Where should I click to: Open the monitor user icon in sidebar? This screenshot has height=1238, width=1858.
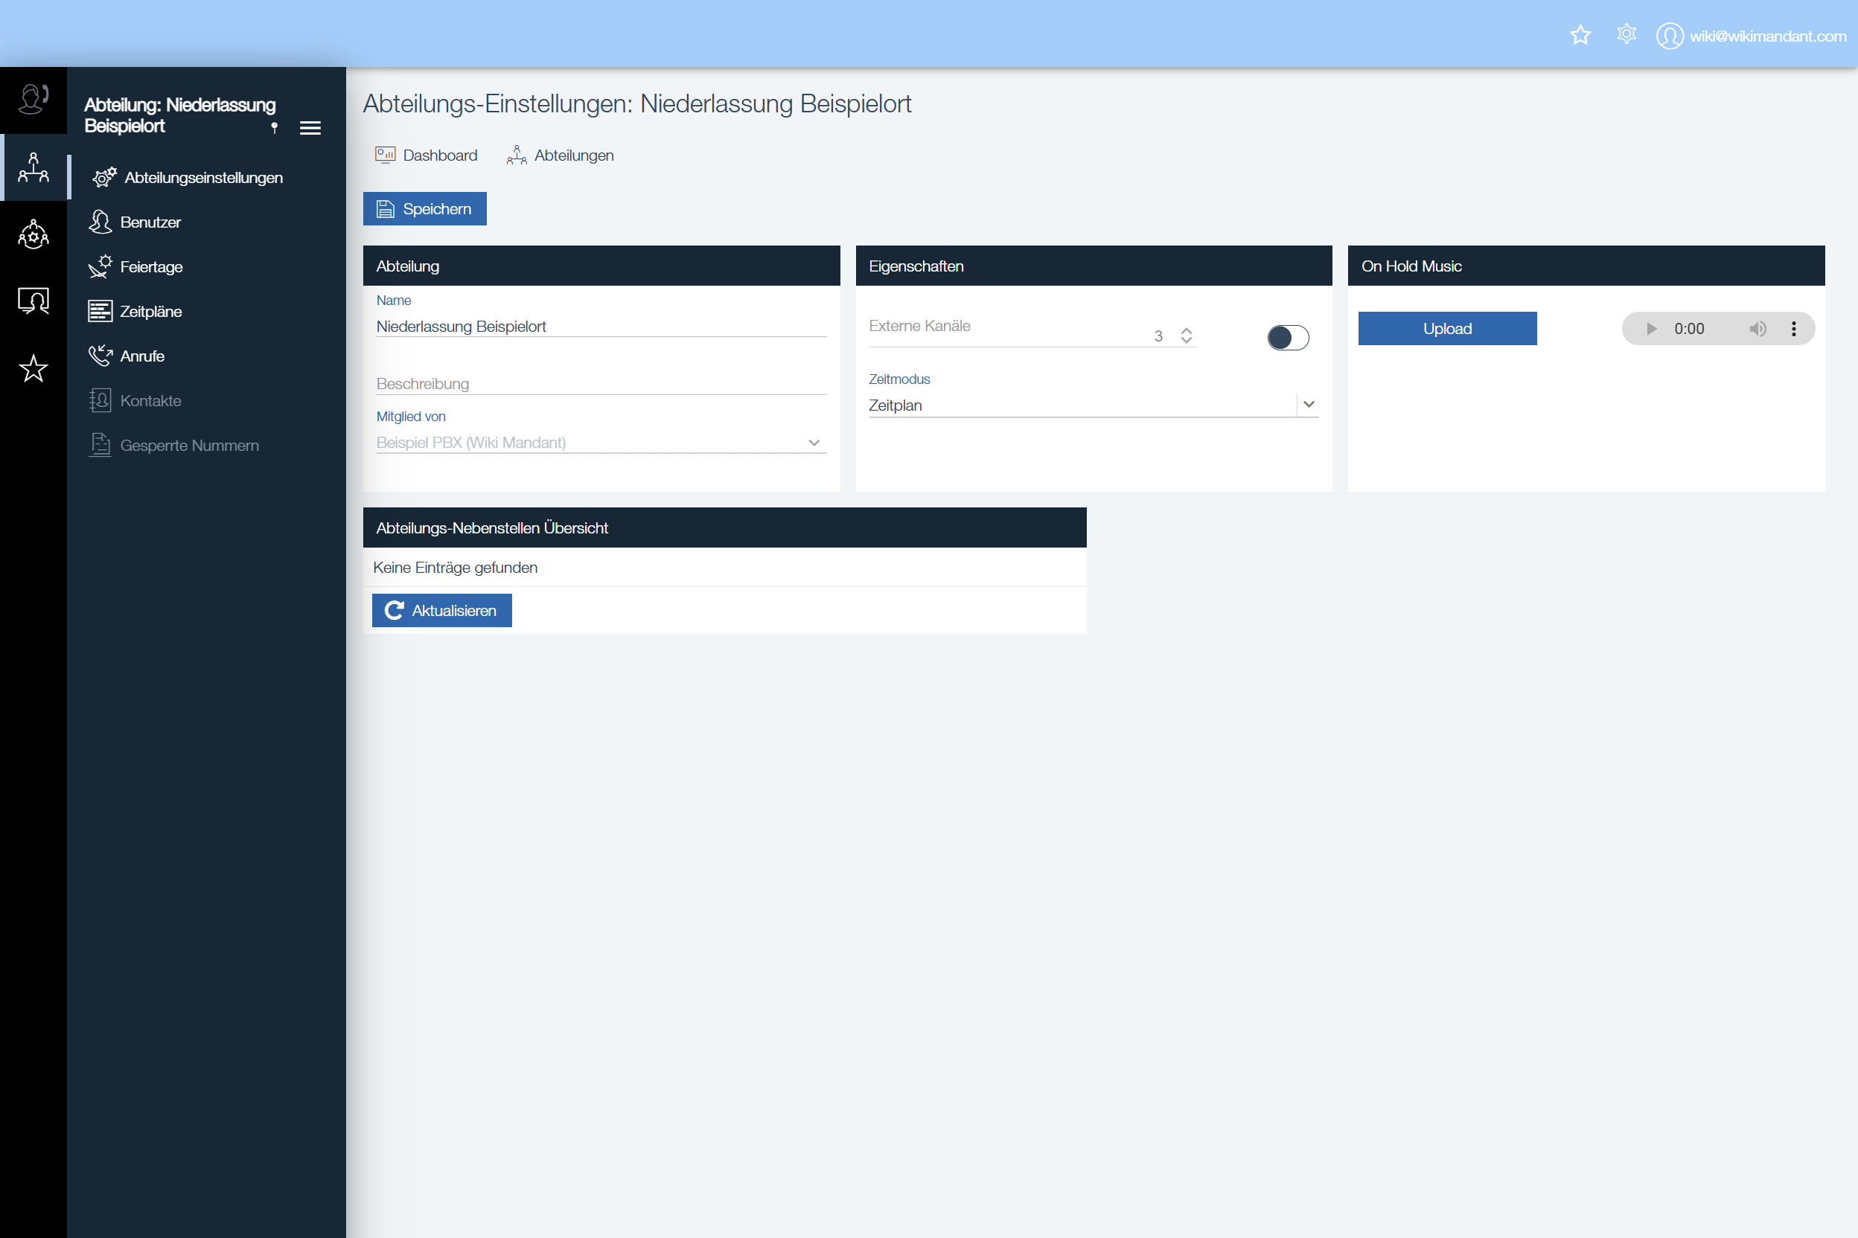click(x=33, y=301)
